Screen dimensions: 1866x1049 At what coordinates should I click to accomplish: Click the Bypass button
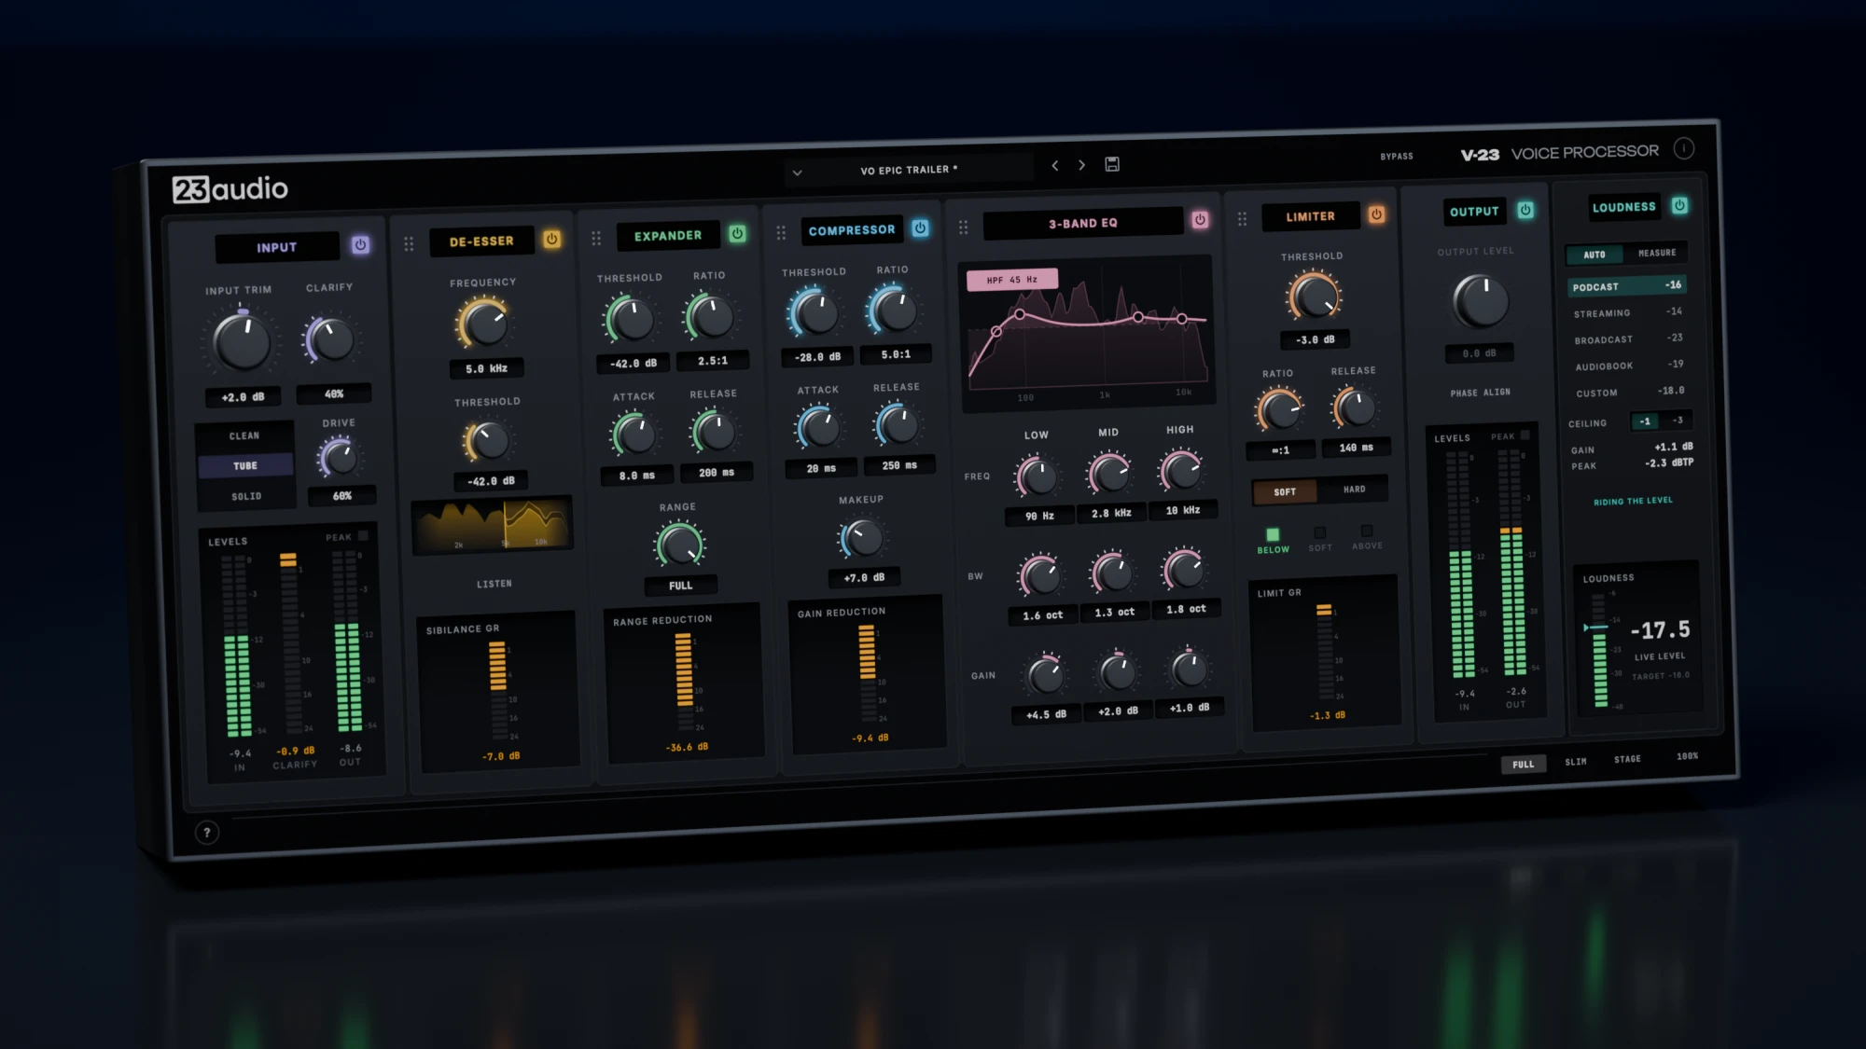coord(1397,156)
